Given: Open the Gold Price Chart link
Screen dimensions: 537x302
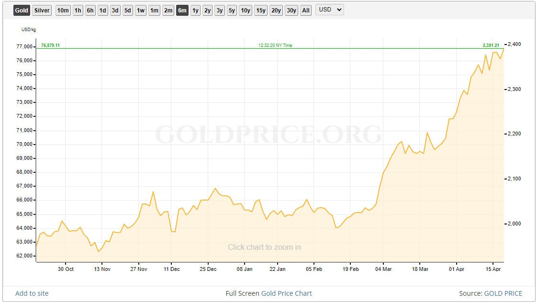Looking at the screenshot, I should pos(287,293).
